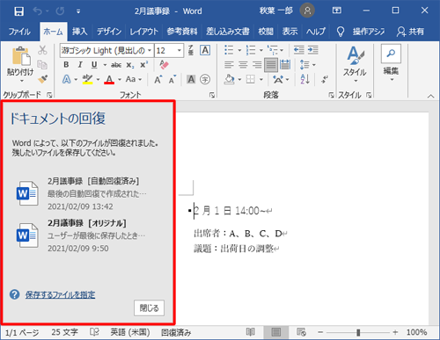Toggle show paragraph marks
Image resolution: width=440 pixels, height=340 pixels.
click(325, 79)
